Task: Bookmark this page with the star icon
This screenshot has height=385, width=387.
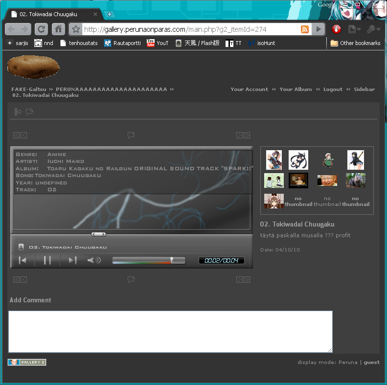Action: [x=76, y=29]
